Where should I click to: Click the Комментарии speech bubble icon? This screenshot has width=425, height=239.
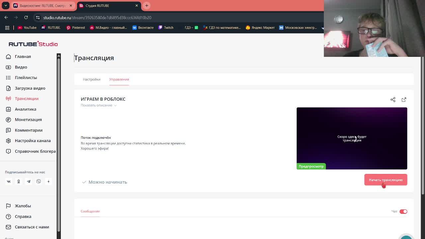click(x=8, y=130)
